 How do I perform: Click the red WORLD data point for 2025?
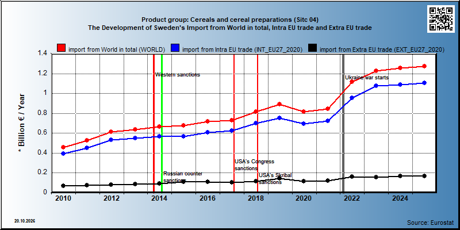pos(424,66)
